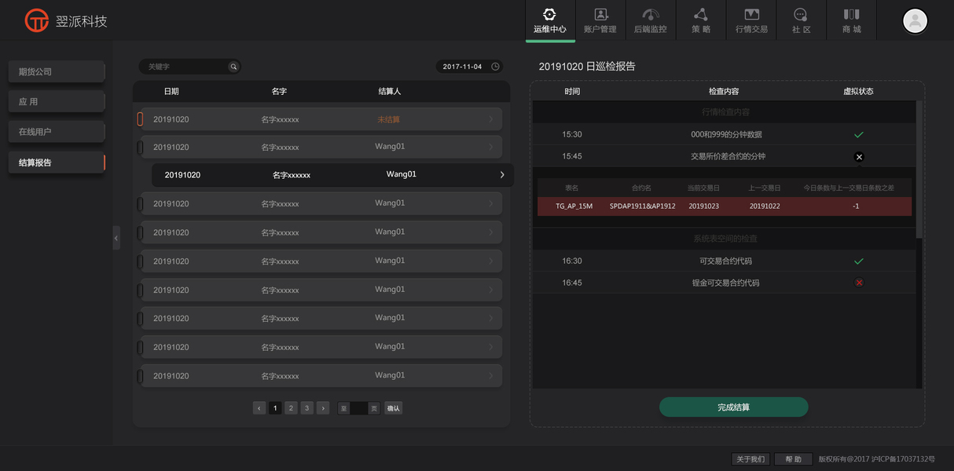Click the 虚拟状态 column header

point(858,92)
